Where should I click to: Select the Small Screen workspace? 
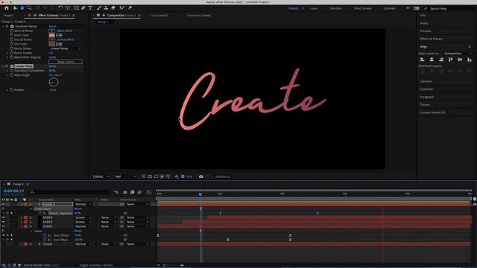pyautogui.click(x=363, y=8)
